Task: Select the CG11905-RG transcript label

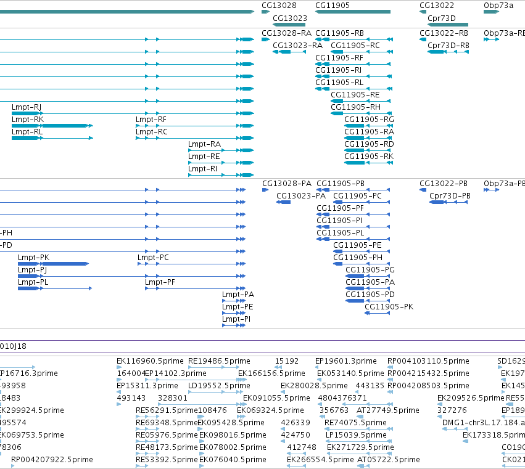Action: (x=369, y=120)
